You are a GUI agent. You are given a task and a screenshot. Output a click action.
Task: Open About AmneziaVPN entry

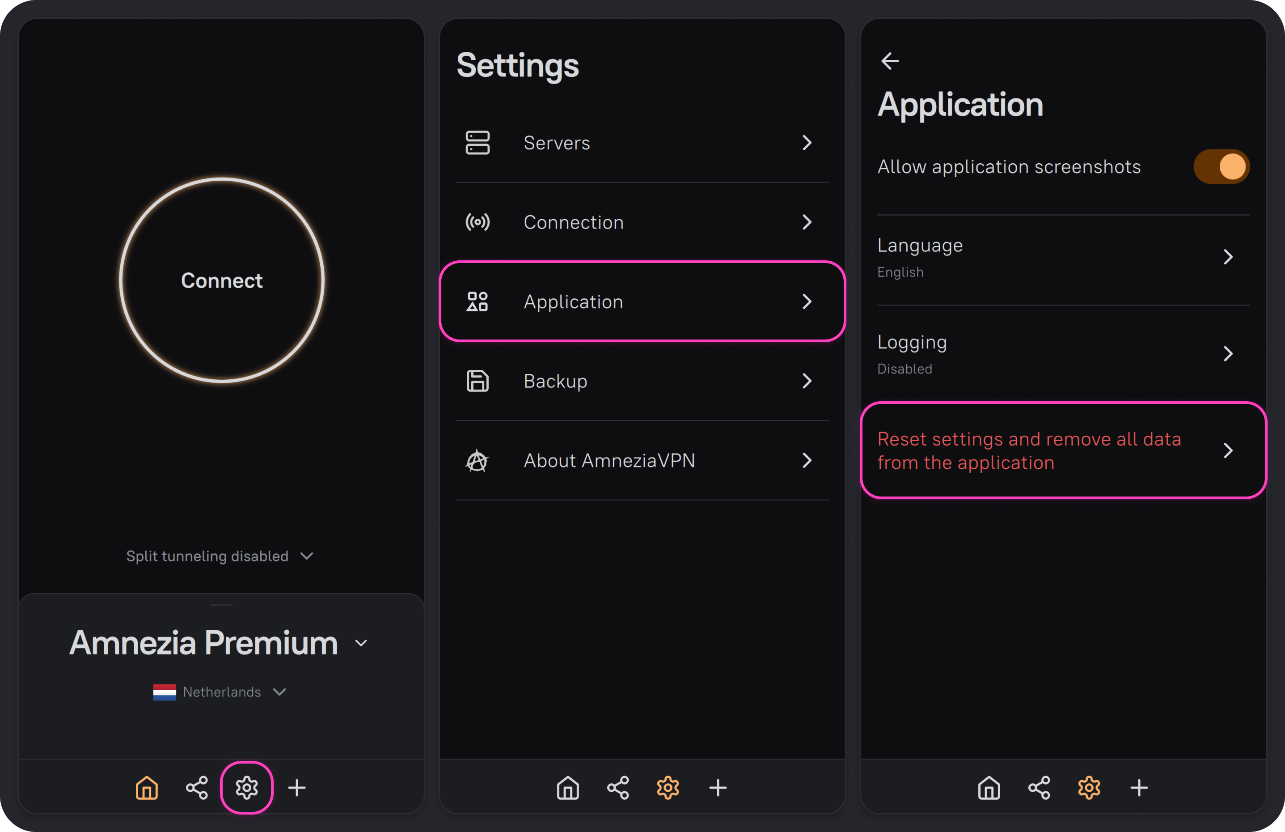(x=642, y=460)
